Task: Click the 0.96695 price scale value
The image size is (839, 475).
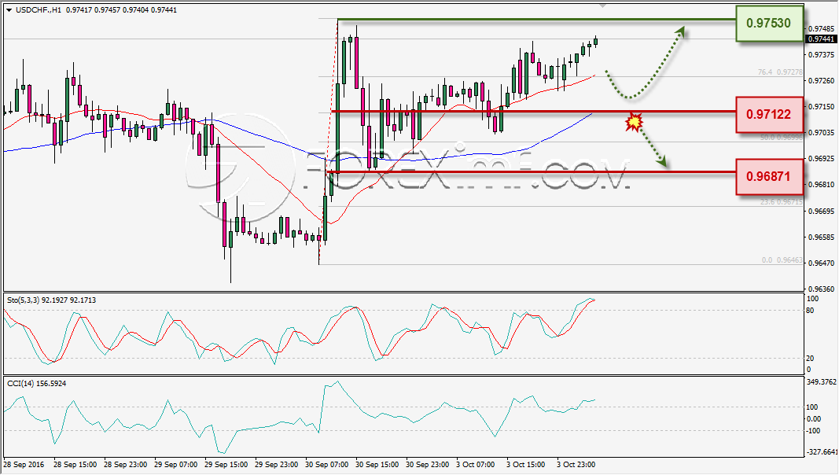Action: click(821, 212)
